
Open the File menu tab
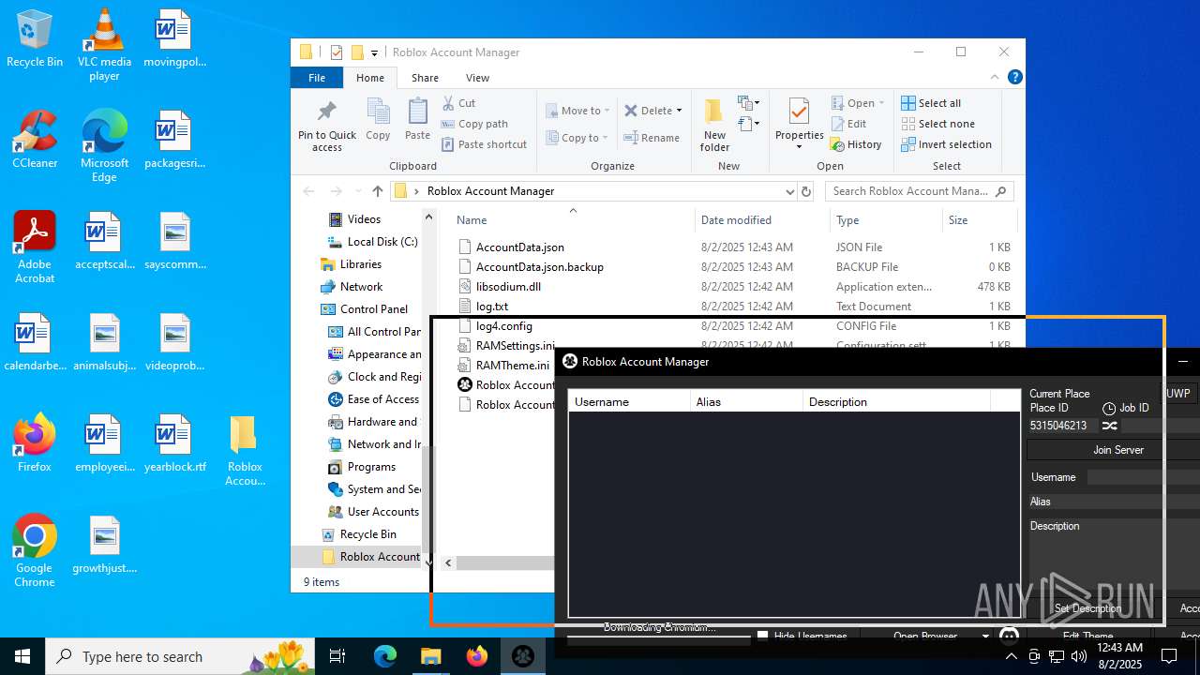click(317, 78)
